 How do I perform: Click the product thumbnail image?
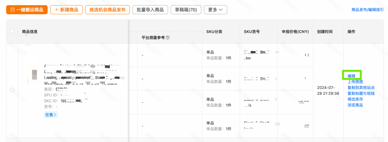coord(34,75)
